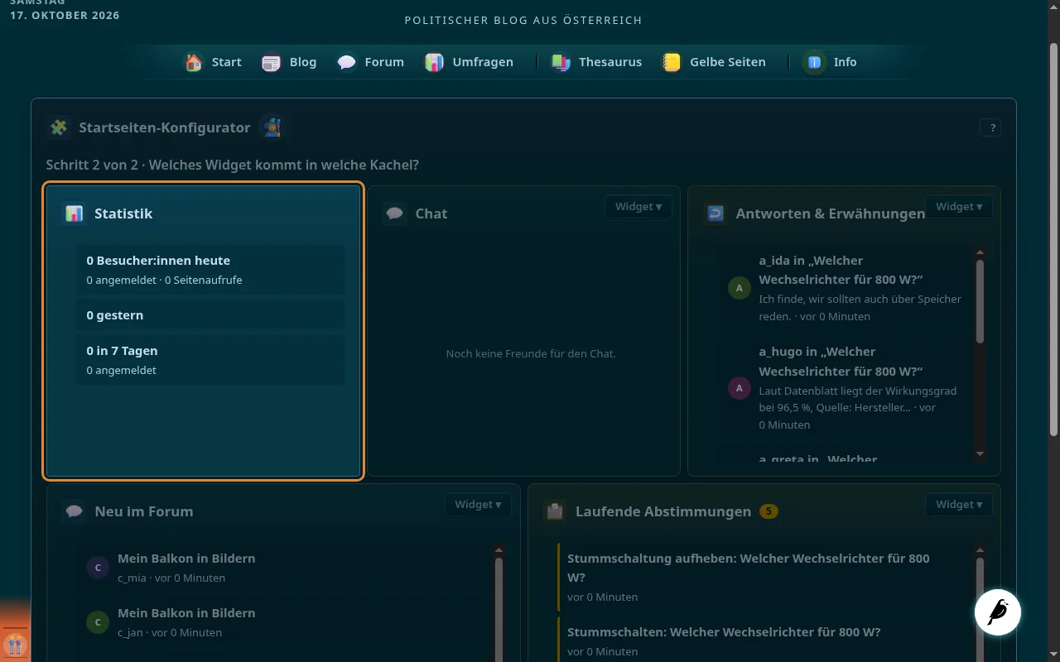
Task: Expand Widget dropdown for Antworten & Erwähnungen
Action: [x=959, y=207]
